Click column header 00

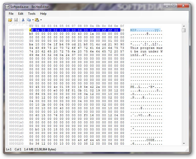tap(31, 26)
